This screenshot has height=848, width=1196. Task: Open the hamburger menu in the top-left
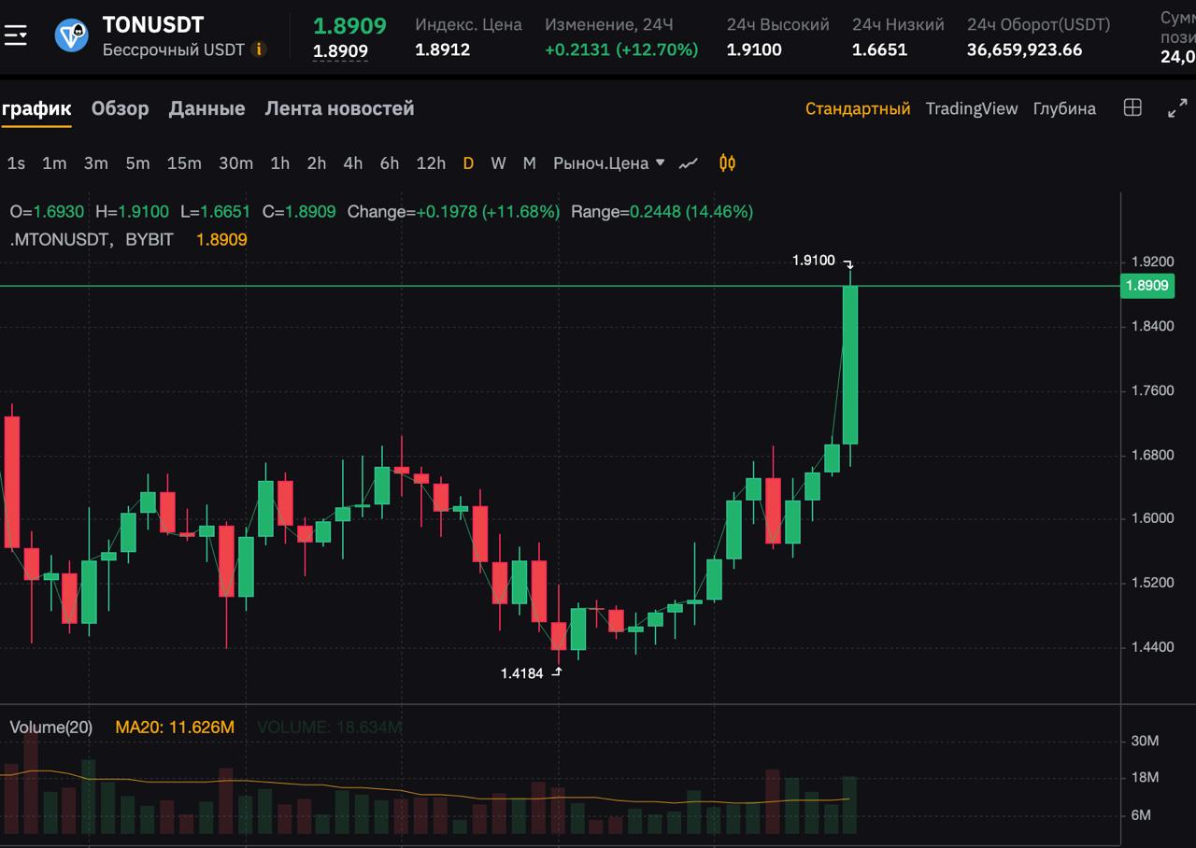tap(16, 35)
